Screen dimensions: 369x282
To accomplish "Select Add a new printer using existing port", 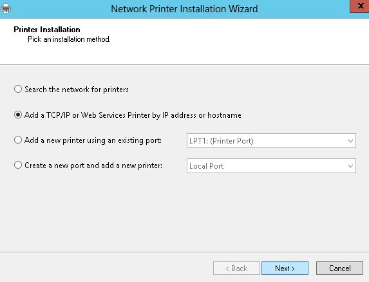I will point(18,140).
